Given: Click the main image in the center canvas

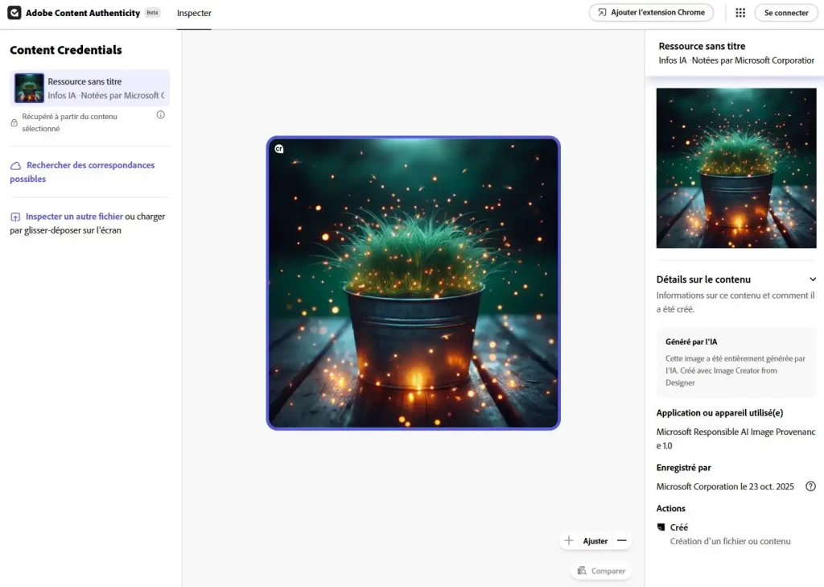Looking at the screenshot, I should (x=413, y=283).
